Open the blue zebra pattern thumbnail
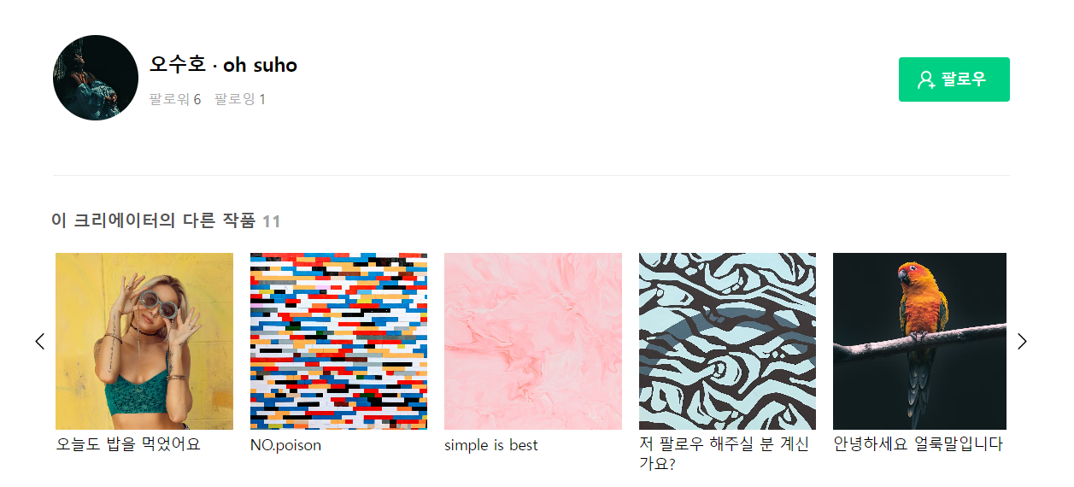This screenshot has width=1074, height=487. pos(727,341)
